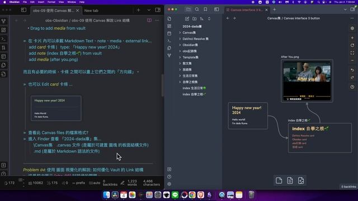Image resolution: width=358 pixels, height=201 pixels.
Task: Undo last canvas action
Action: pyautogui.click(x=352, y=70)
